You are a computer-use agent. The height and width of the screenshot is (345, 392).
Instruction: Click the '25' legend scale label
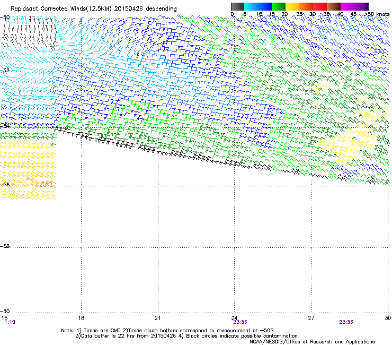click(x=299, y=14)
